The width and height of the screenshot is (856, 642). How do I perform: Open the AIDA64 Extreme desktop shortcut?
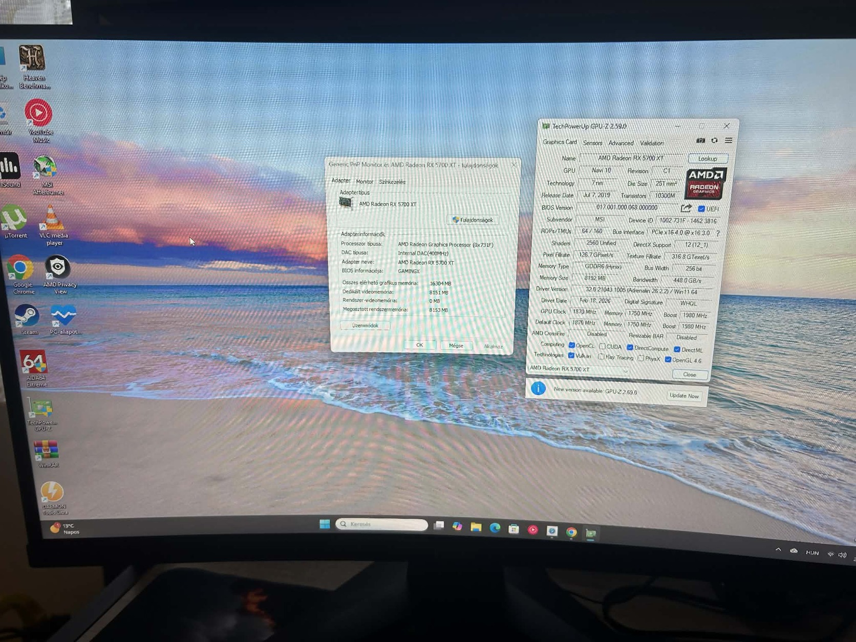[35, 368]
